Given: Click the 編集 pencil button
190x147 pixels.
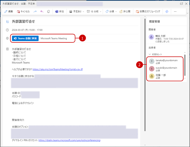Looking at the screenshot, I should (x=8, y=11).
